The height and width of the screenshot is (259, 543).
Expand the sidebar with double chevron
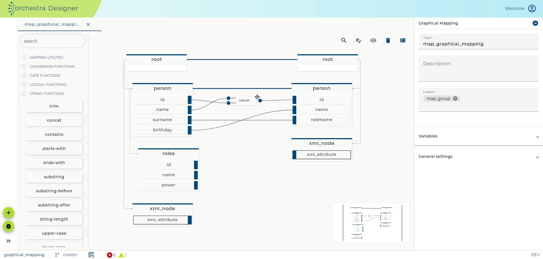click(8, 241)
